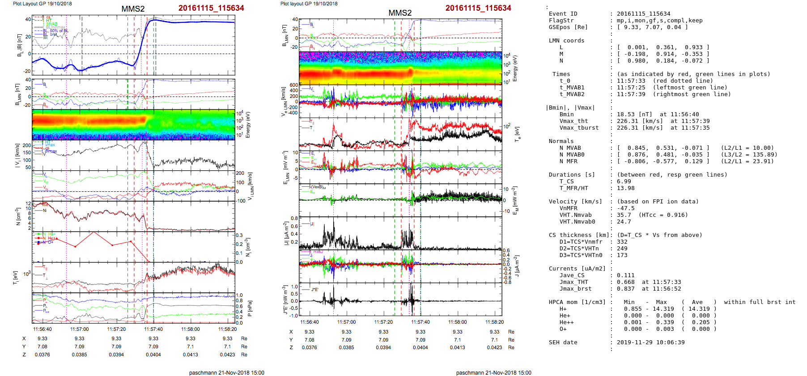807x376 pixels.
Task: Click the t_MVAB1 row 11:57:25
Action: pyautogui.click(x=643, y=88)
